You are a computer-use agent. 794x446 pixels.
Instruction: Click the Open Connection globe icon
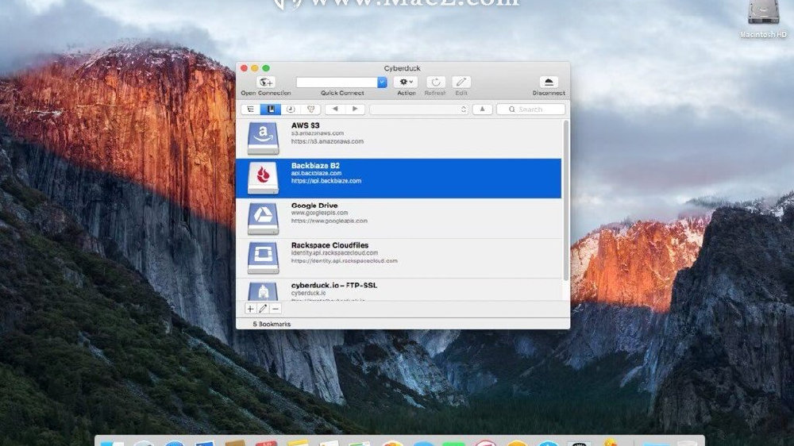[x=266, y=82]
